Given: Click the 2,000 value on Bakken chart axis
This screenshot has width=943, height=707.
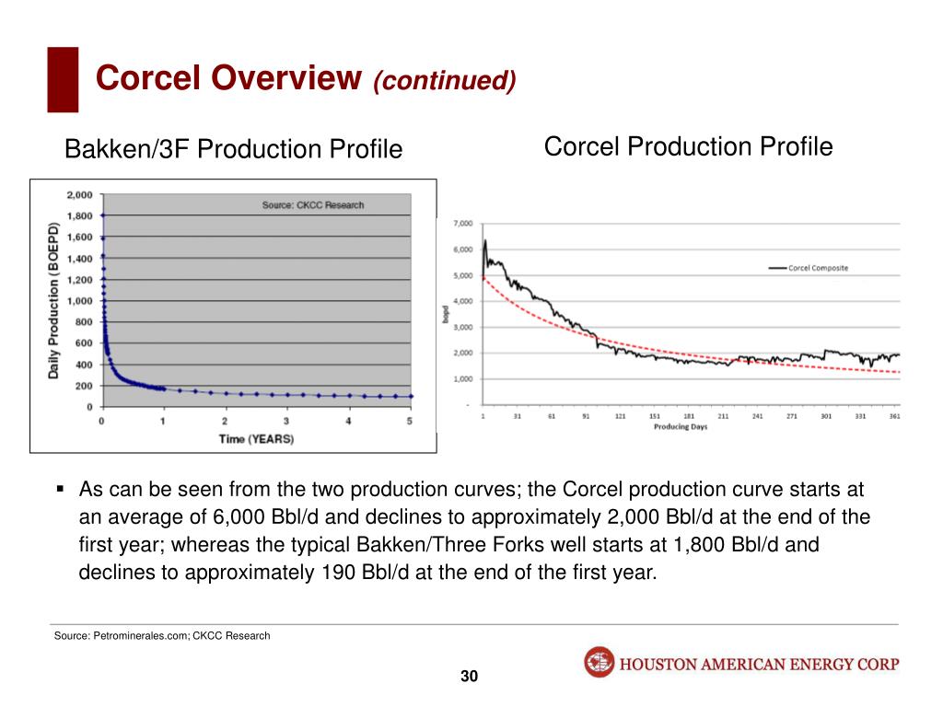Looking at the screenshot, I should point(79,195).
